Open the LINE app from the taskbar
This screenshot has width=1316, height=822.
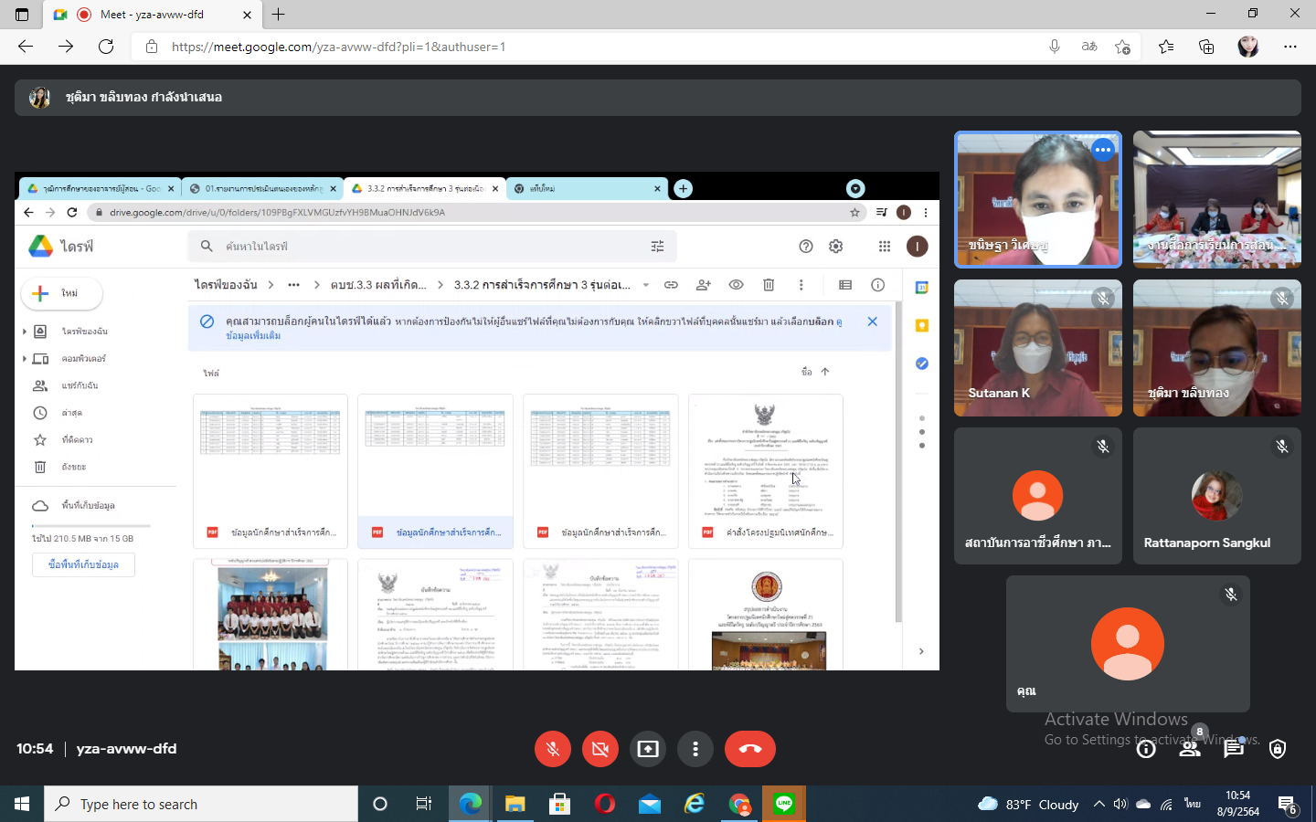point(784,804)
